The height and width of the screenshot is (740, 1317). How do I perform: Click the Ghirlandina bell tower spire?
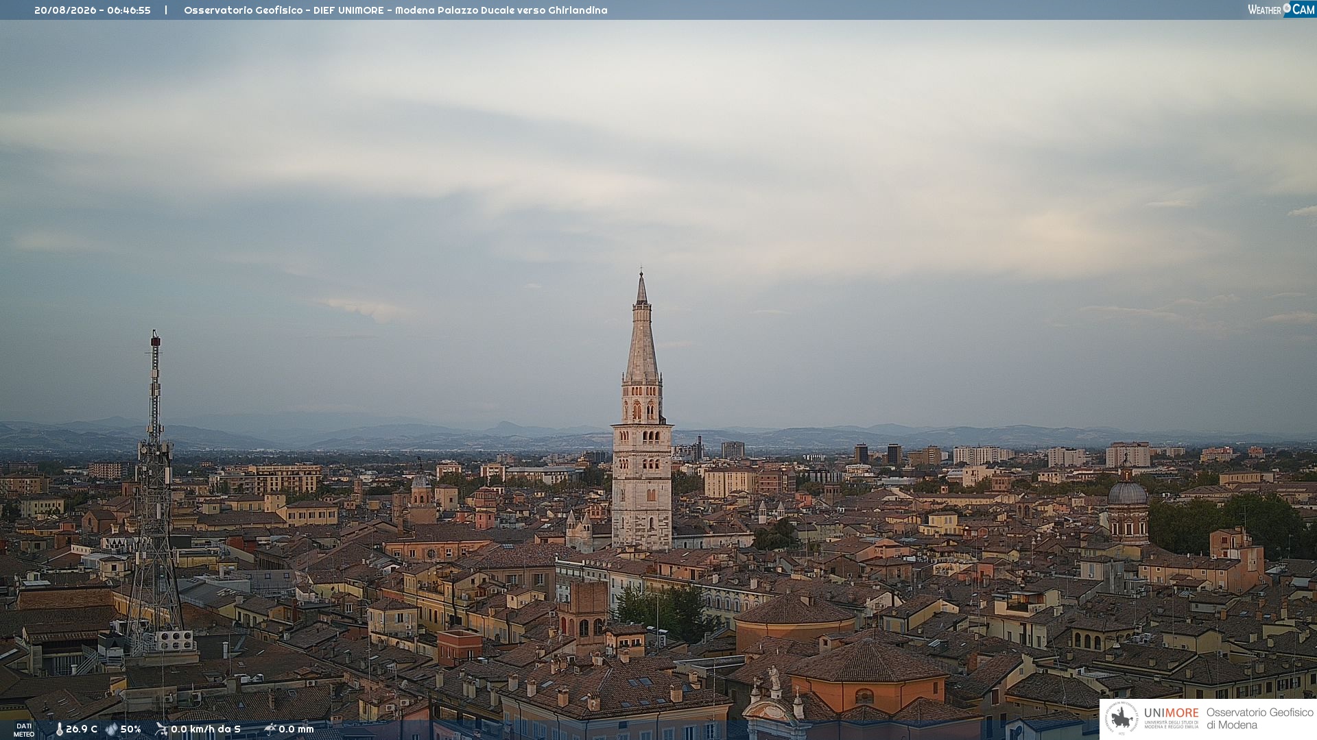coord(642,329)
